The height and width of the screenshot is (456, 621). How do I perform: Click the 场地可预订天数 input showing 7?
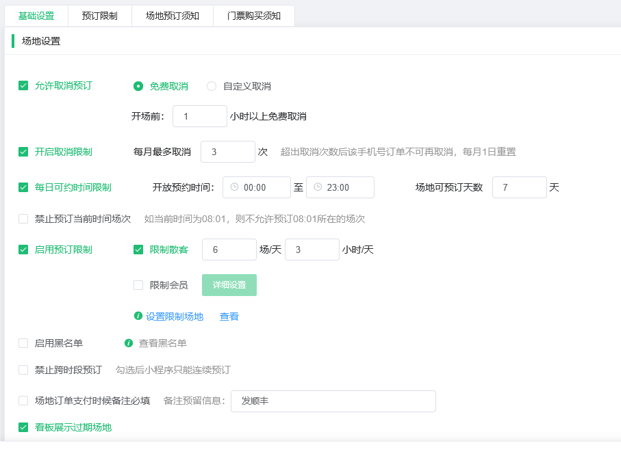point(520,187)
